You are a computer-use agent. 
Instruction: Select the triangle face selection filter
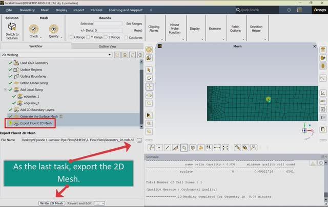click(x=175, y=148)
